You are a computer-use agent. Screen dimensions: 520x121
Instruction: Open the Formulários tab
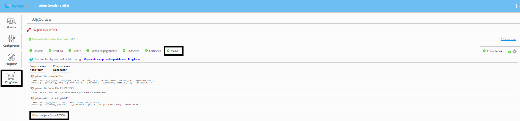point(492,51)
